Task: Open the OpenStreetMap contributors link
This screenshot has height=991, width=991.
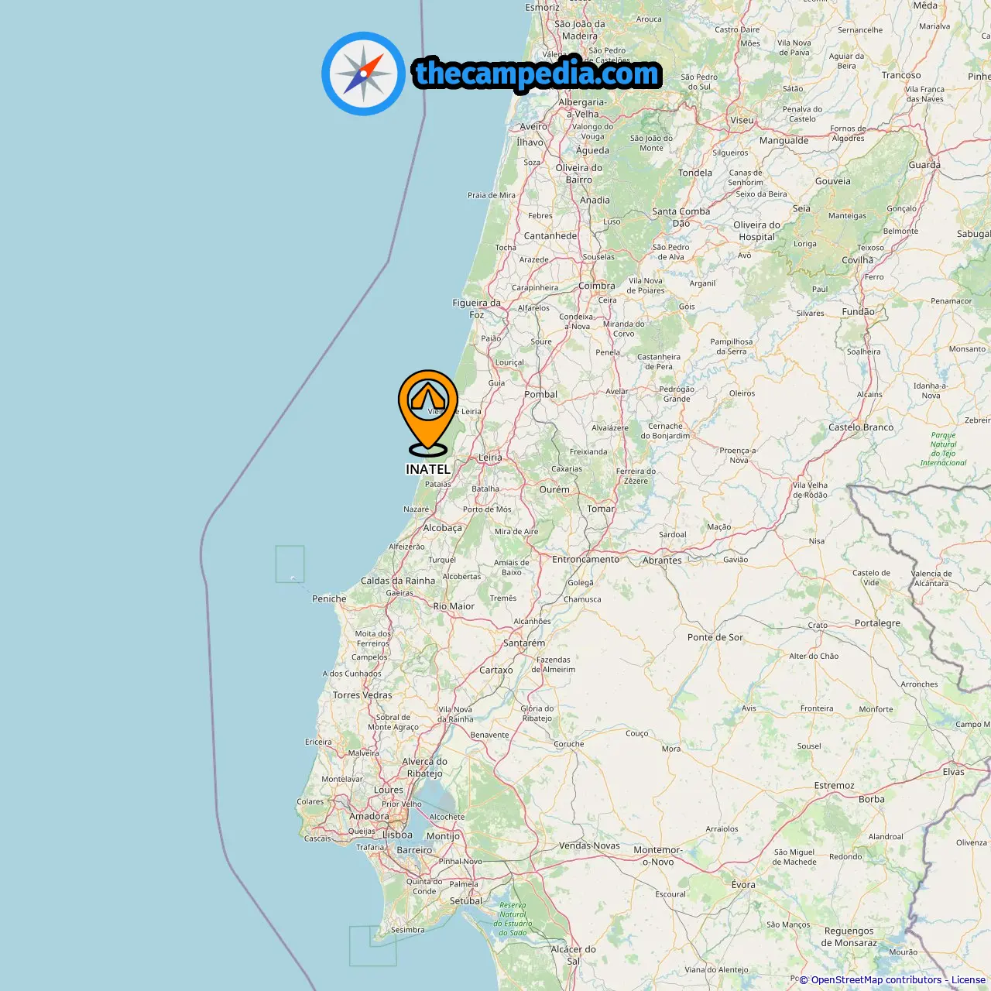Action: pyautogui.click(x=876, y=979)
